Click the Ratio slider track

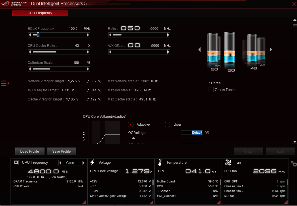(x=139, y=35)
